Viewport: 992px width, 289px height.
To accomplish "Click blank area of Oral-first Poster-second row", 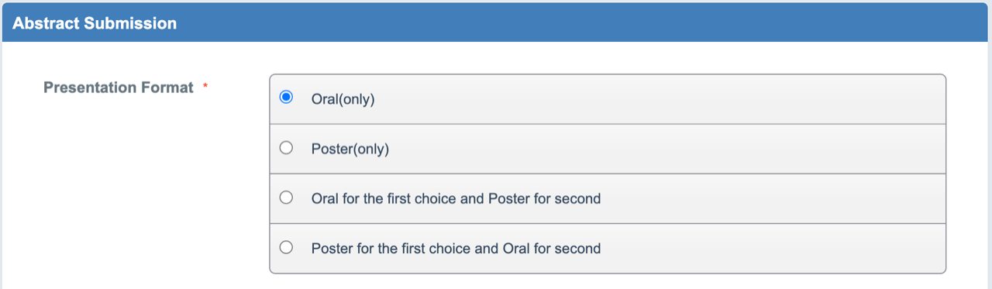I will (x=775, y=198).
